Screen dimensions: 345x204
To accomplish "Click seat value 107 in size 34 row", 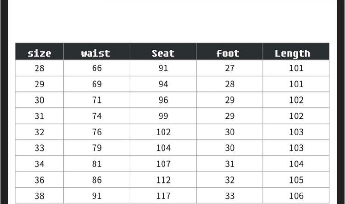I will (x=163, y=164).
